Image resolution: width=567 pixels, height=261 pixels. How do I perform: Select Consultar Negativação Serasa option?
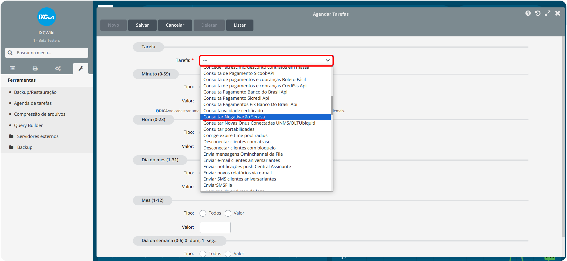(265, 117)
